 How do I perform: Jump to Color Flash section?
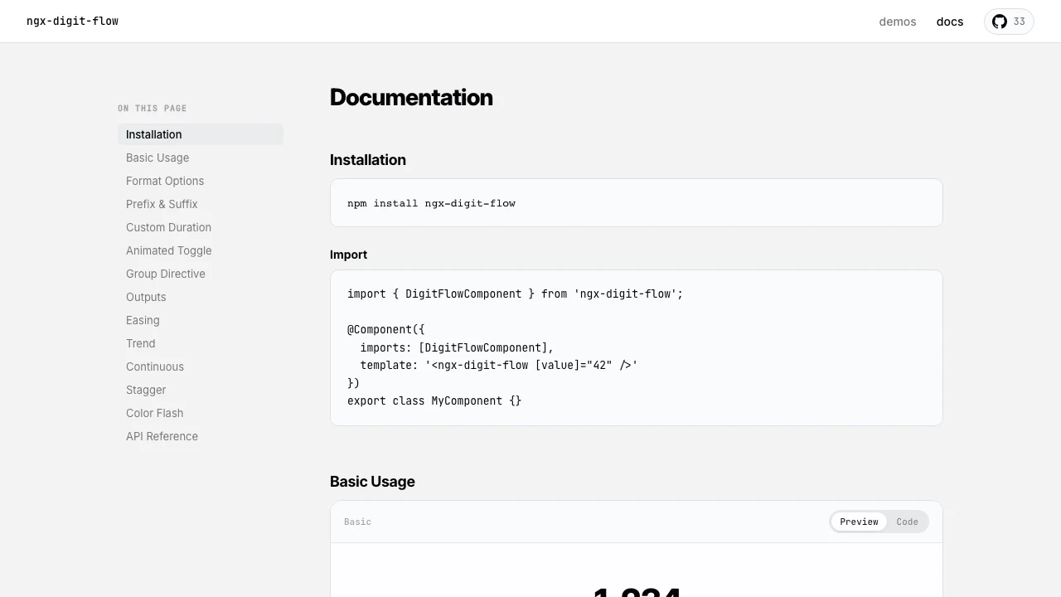click(x=201, y=413)
